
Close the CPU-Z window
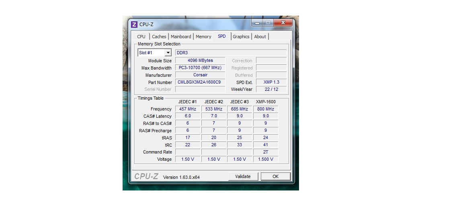coord(283,23)
